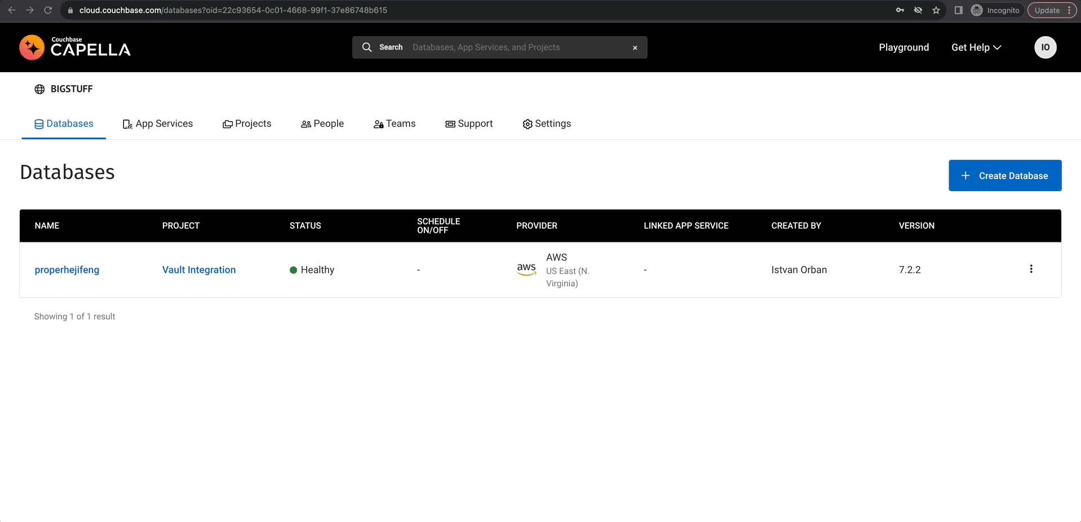
Task: Click the LINKED APP SERVICE column header
Action: (686, 225)
